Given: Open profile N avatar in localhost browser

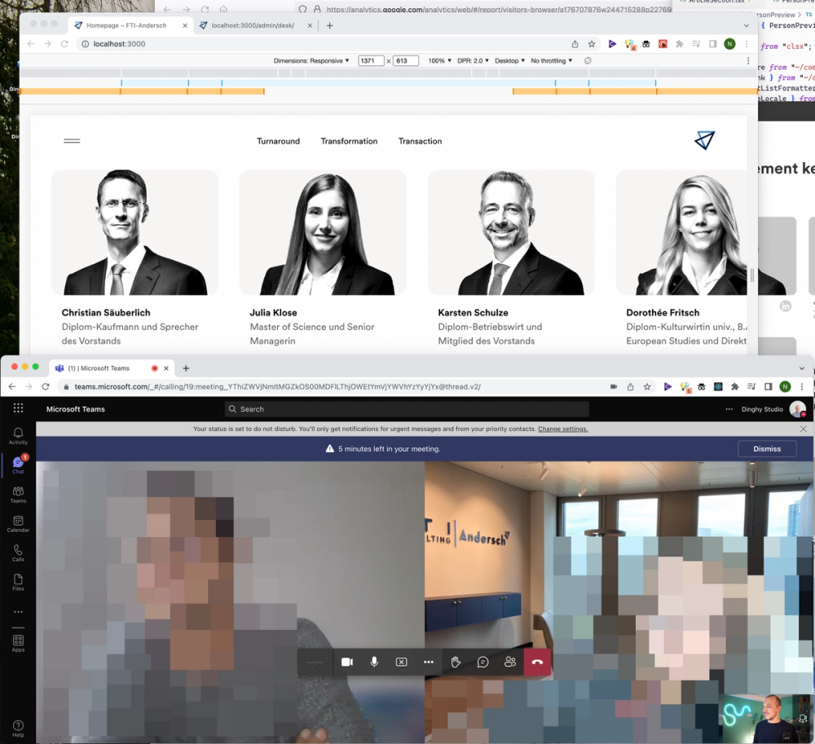Looking at the screenshot, I should (x=729, y=44).
